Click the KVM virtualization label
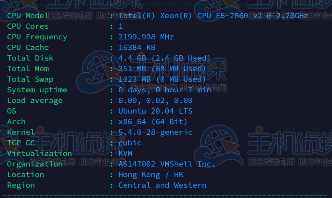332x198 pixels. coord(126,153)
